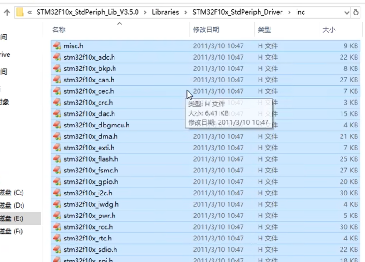
Task: Select file name stm32f10x_rcc.h
Action: [88, 227]
